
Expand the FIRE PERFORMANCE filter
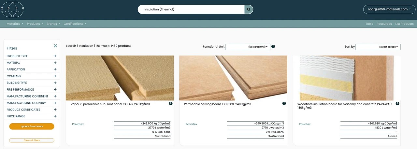(55, 89)
